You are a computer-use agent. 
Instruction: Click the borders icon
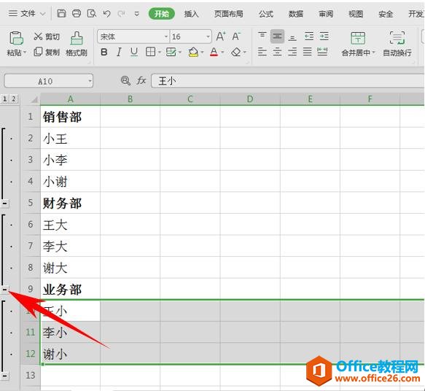point(150,52)
